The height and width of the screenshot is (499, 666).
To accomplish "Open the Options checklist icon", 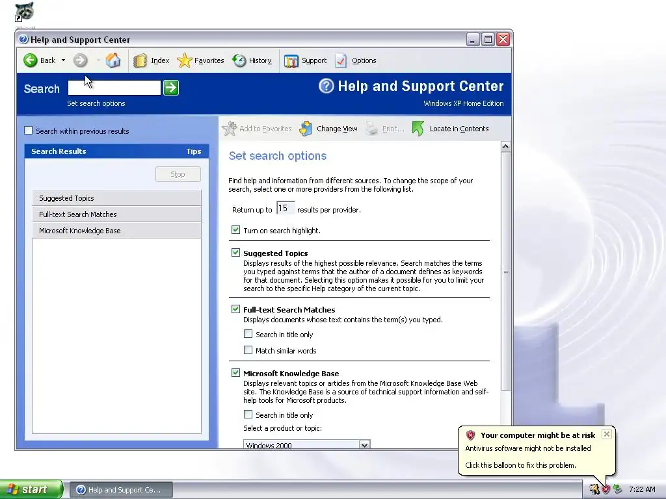I will tap(341, 60).
